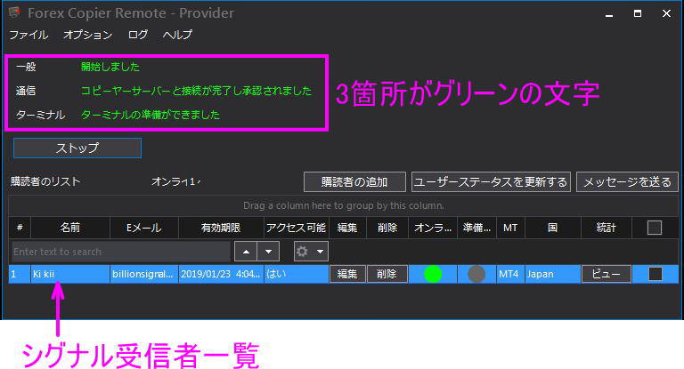Sort by 国 column header
Viewport: 684px width, 369px height.
coord(553,228)
